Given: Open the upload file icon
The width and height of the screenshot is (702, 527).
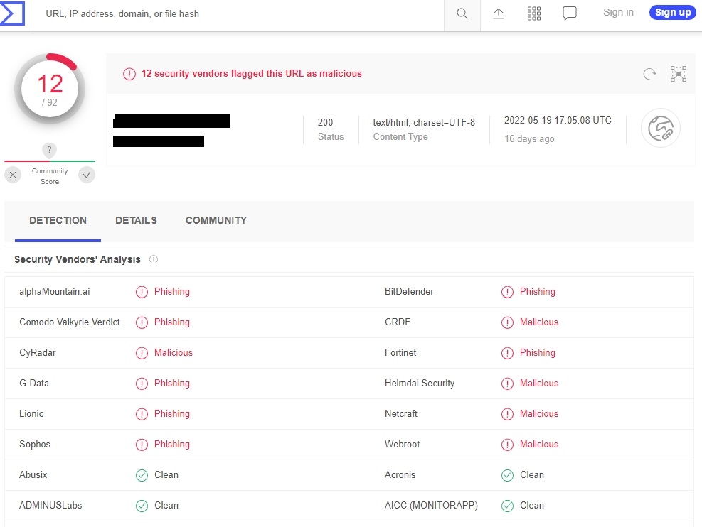Looking at the screenshot, I should tap(499, 13).
